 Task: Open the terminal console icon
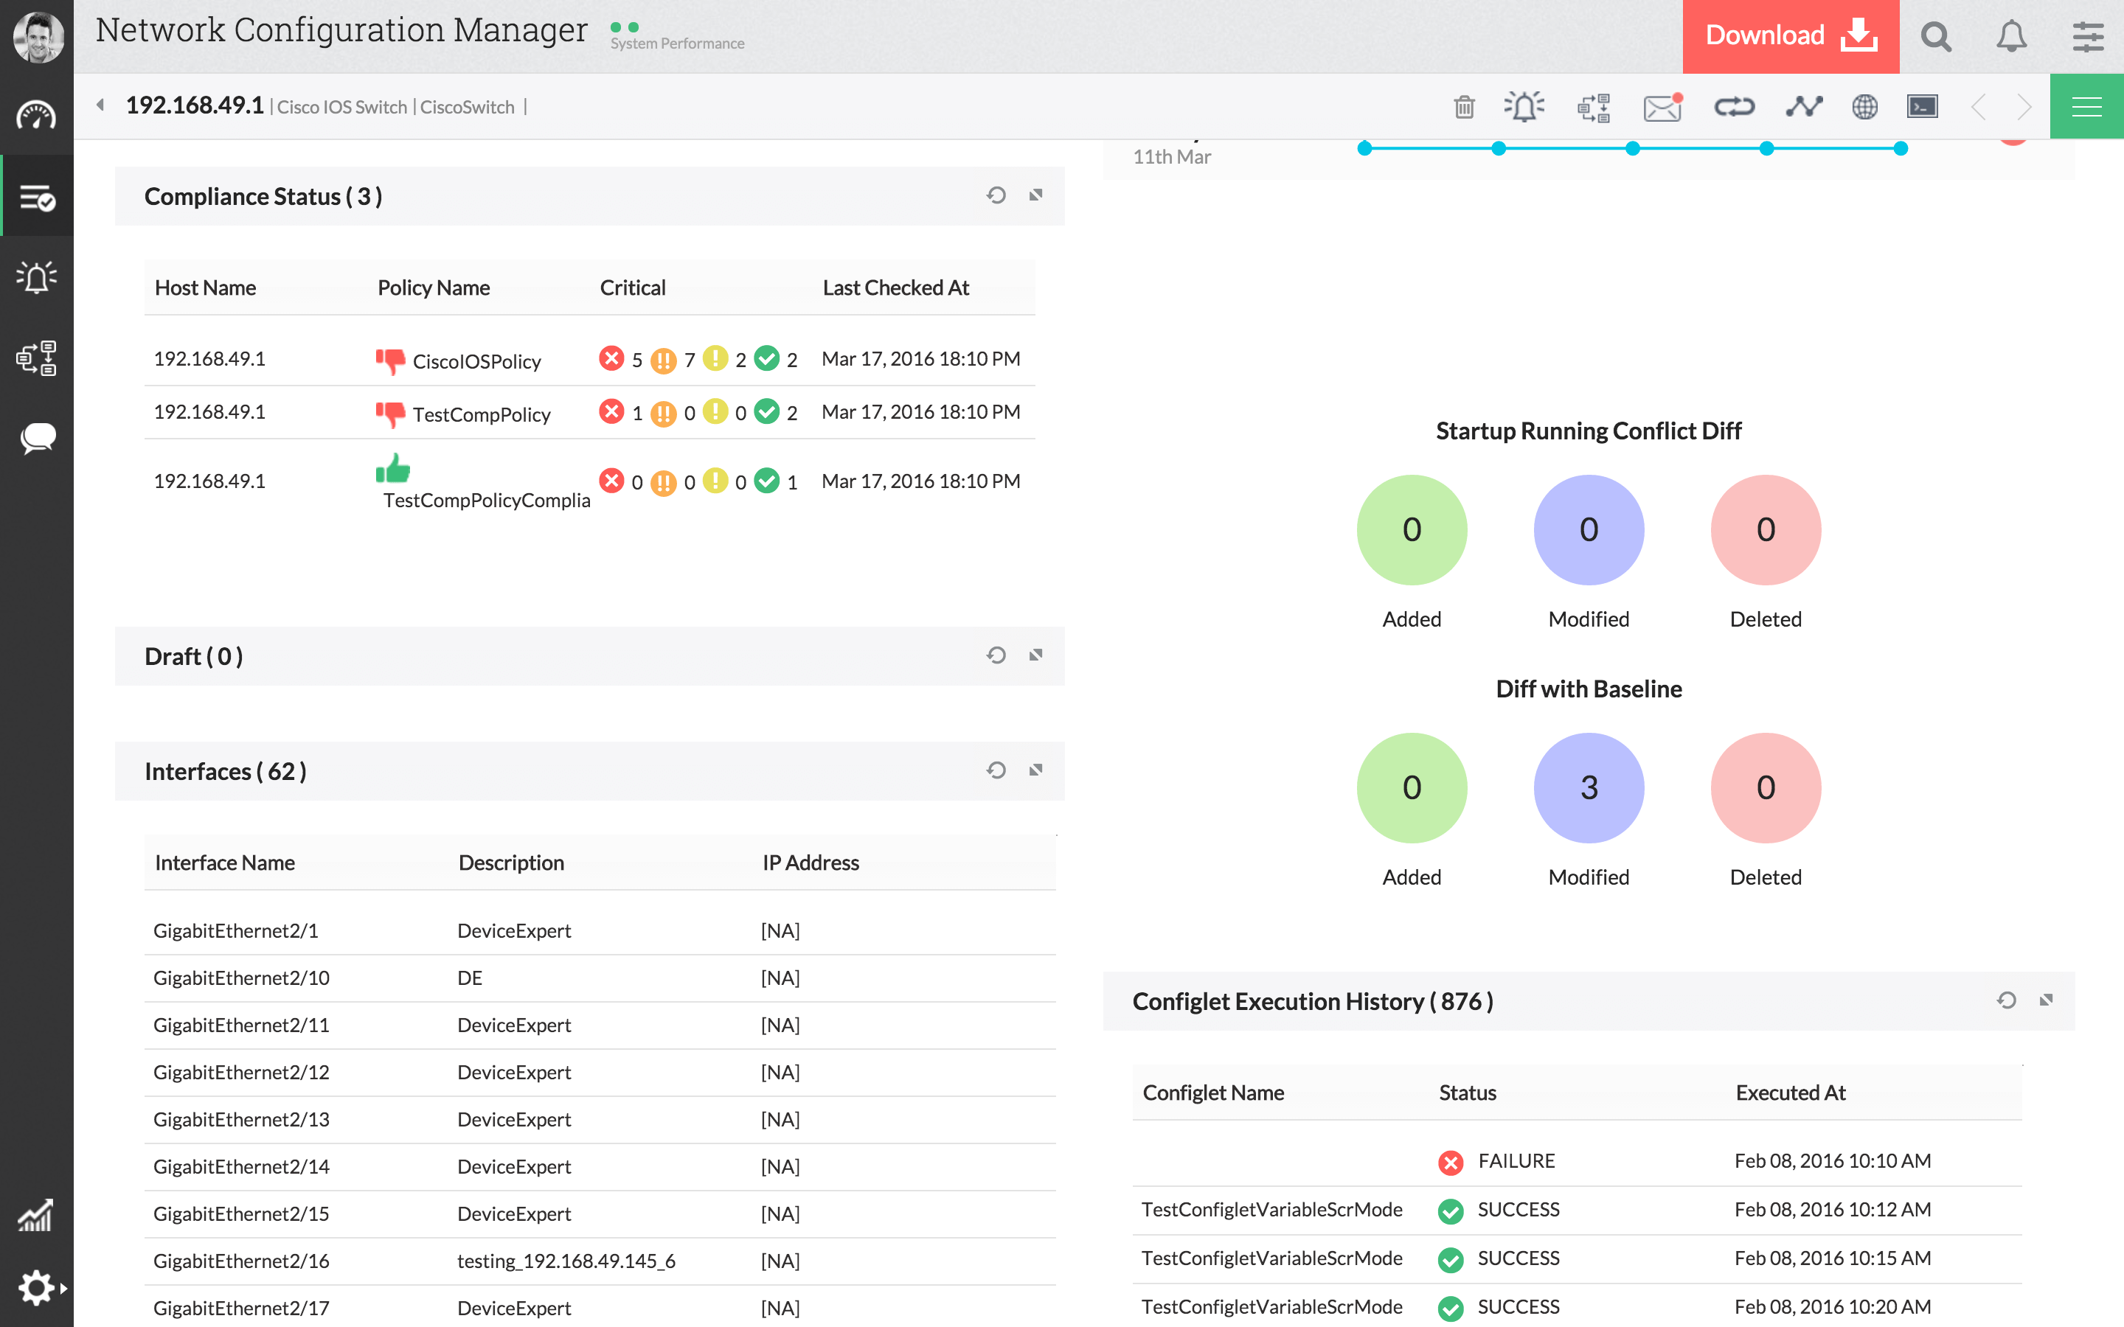pos(1922,107)
